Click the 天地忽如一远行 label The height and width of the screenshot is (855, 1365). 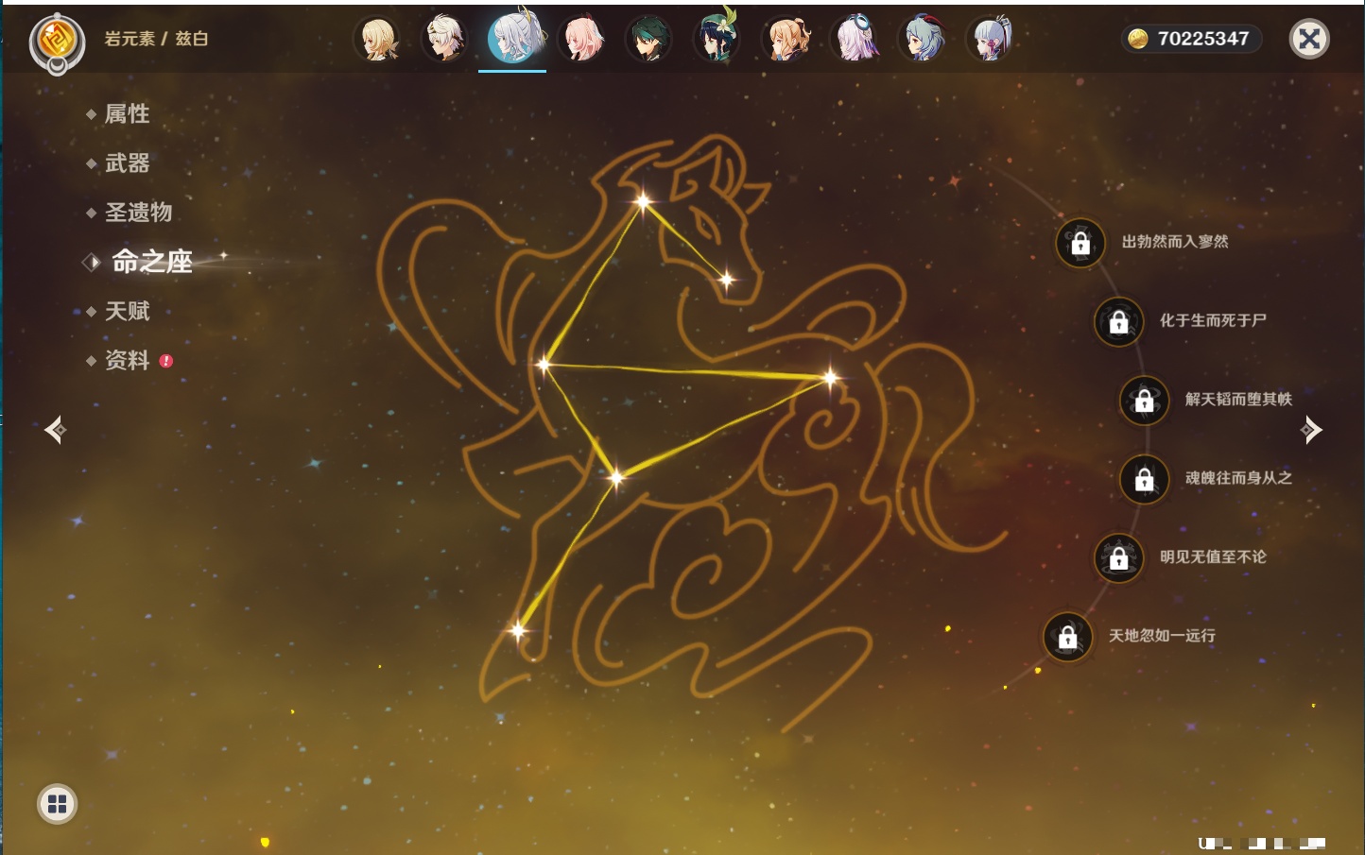coord(1162,636)
